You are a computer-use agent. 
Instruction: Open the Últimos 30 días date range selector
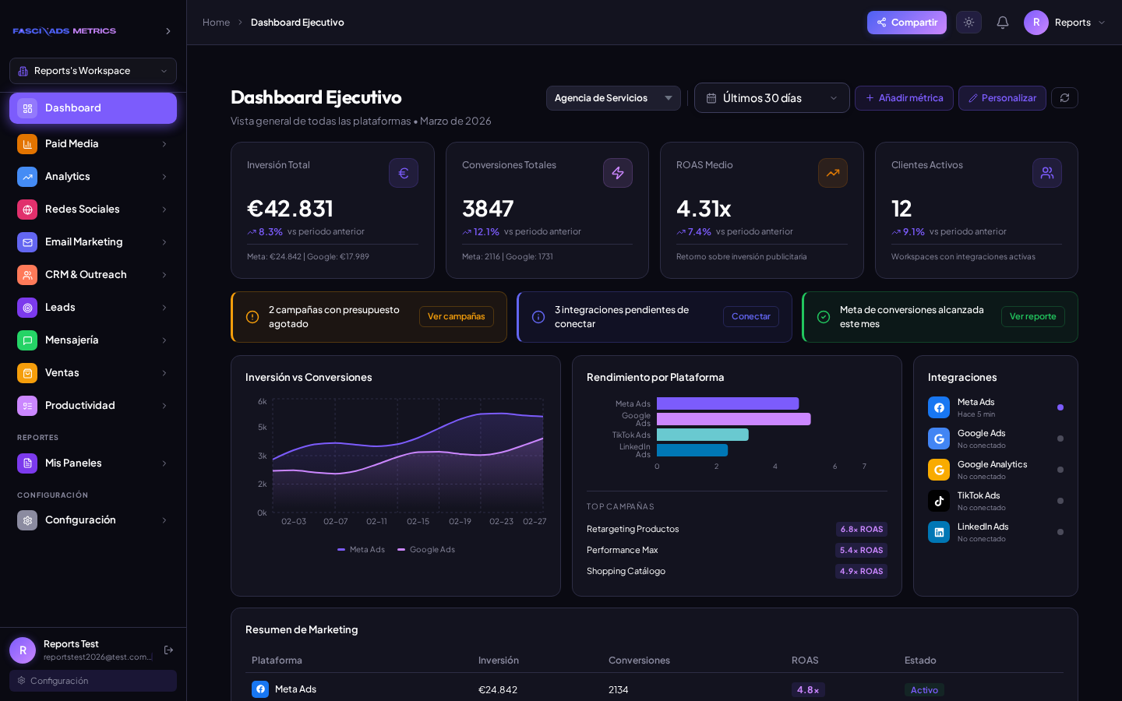(x=771, y=98)
